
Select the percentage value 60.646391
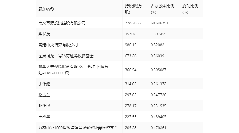click(159, 23)
